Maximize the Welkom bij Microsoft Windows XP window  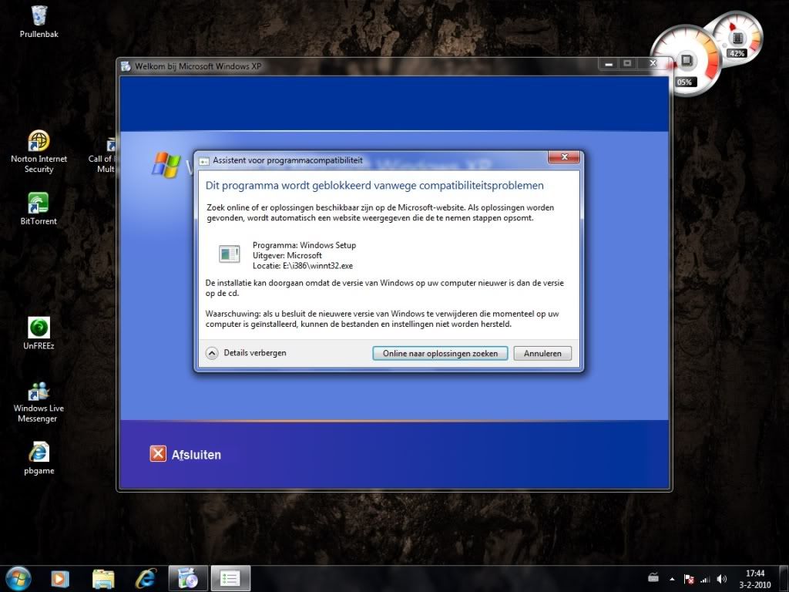point(627,63)
